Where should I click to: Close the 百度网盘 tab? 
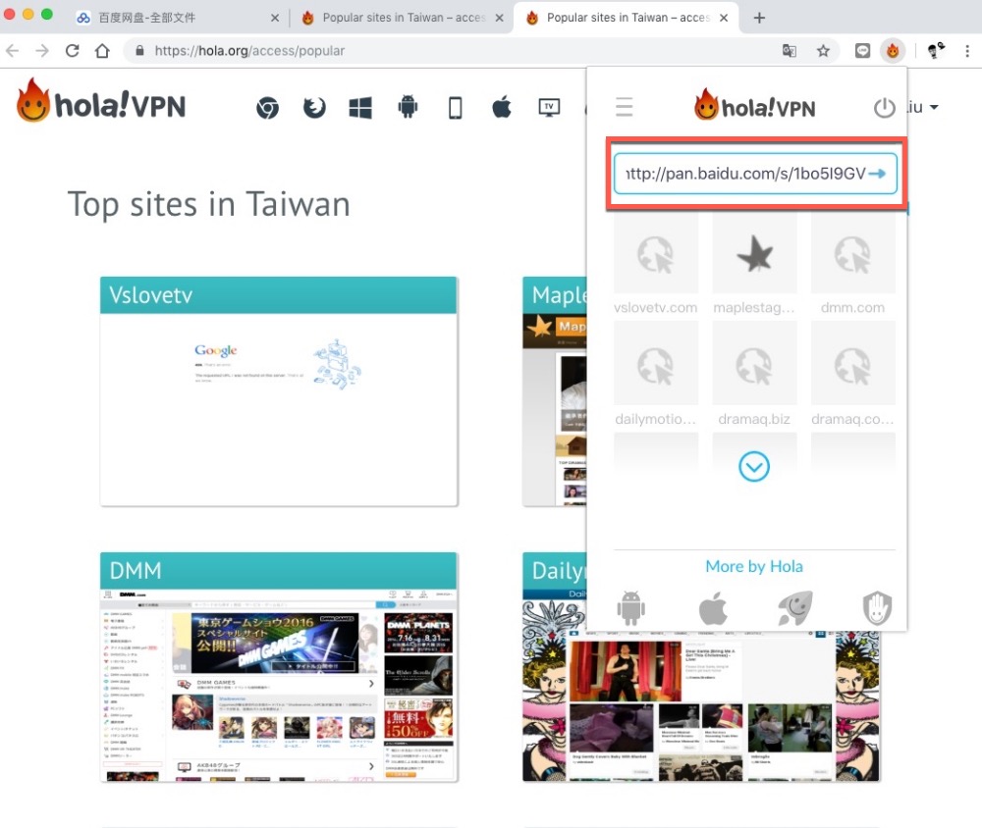click(x=274, y=19)
